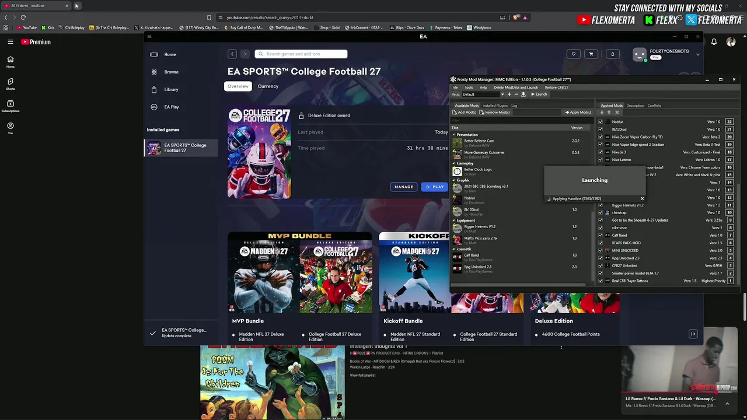Image resolution: width=747 pixels, height=420 pixels.
Task: Click the FOURTYONESHOTS profile avatar
Action: [x=640, y=54]
